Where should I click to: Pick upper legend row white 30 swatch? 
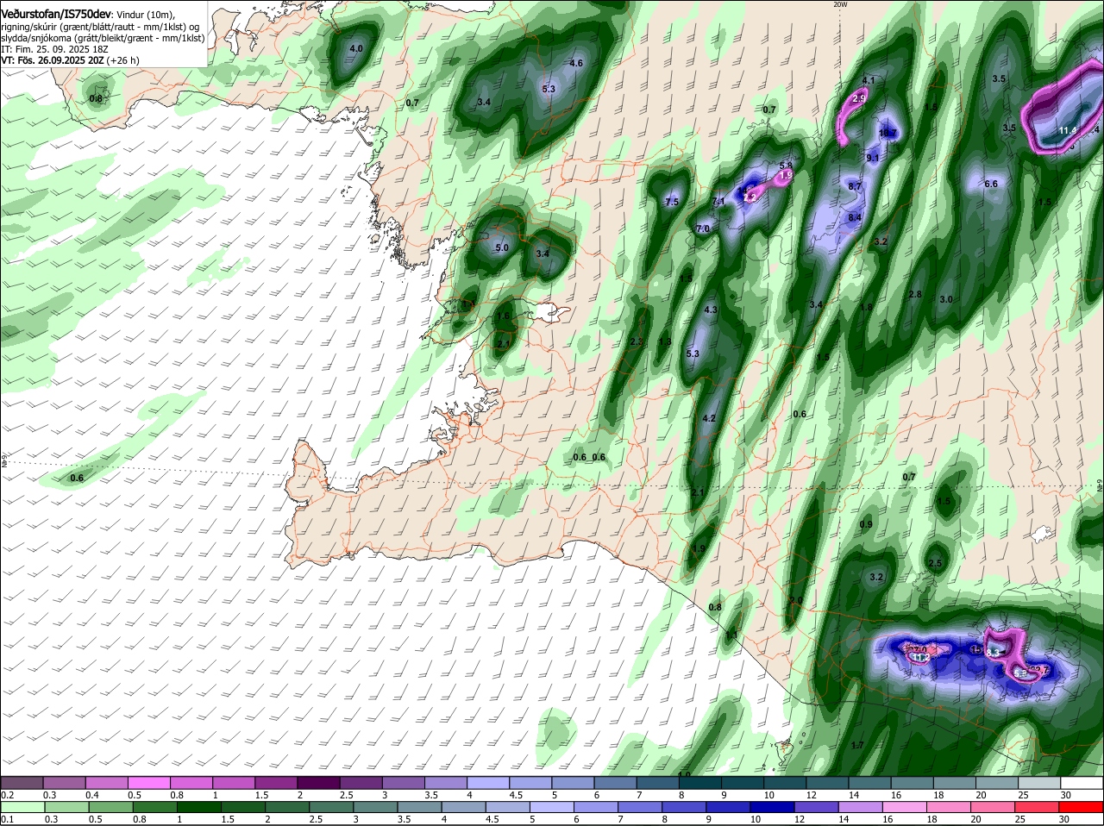[x=1082, y=783]
